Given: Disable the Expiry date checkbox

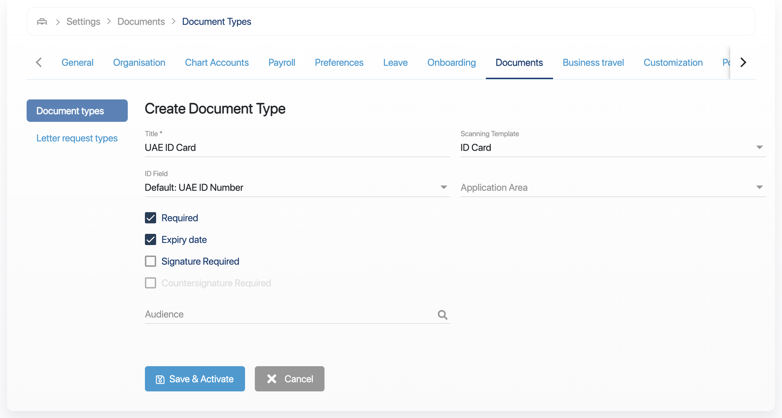Looking at the screenshot, I should (151, 239).
